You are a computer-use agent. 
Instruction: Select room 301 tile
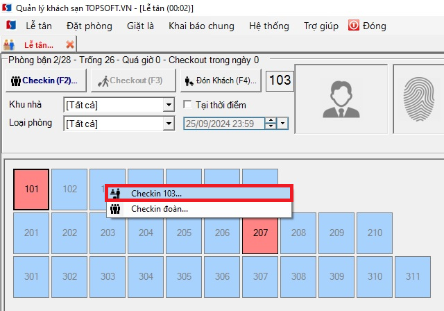[31, 277]
